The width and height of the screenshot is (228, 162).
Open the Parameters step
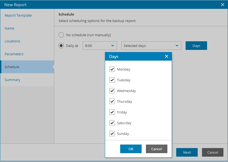point(14,54)
